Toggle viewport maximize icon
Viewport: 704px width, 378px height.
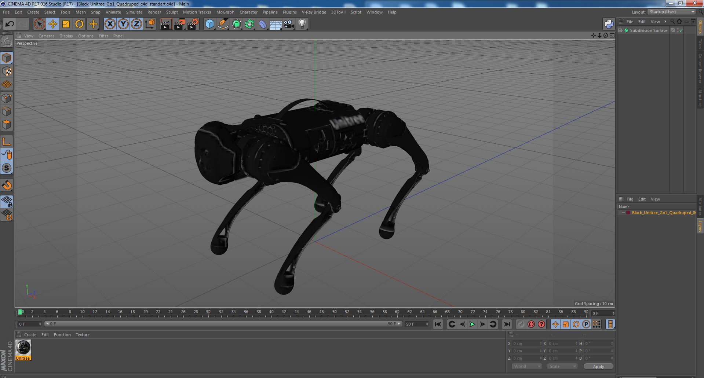tap(612, 36)
